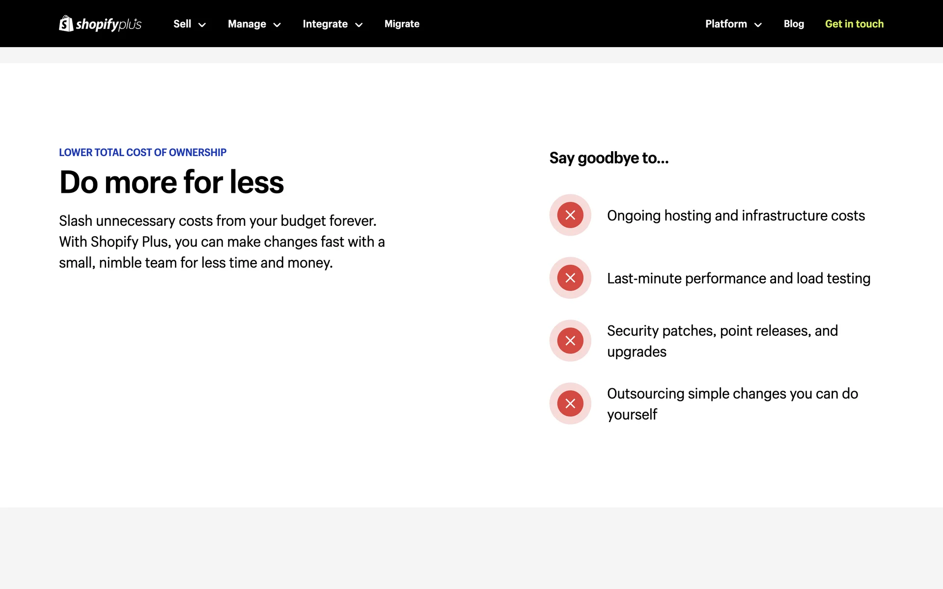
Task: Open the Manage menu label
Action: (247, 24)
